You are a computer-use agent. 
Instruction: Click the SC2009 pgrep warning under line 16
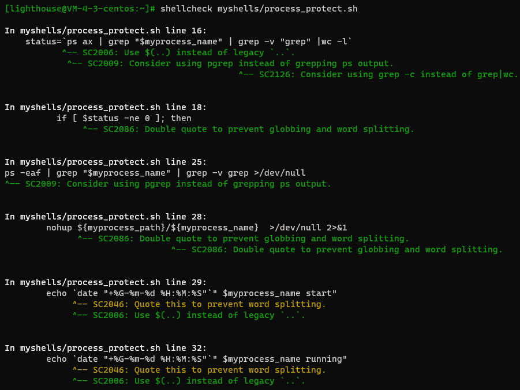[230, 63]
